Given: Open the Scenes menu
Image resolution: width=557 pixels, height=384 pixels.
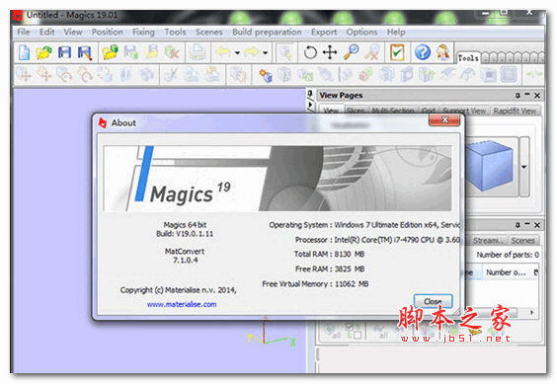Looking at the screenshot, I should click(x=209, y=32).
